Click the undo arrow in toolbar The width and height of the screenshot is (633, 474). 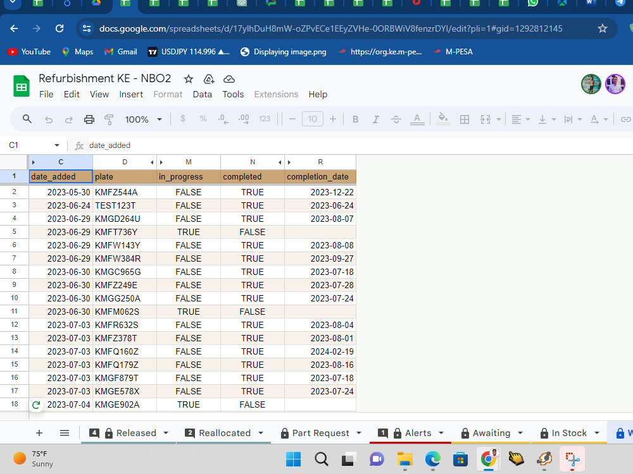click(x=49, y=119)
